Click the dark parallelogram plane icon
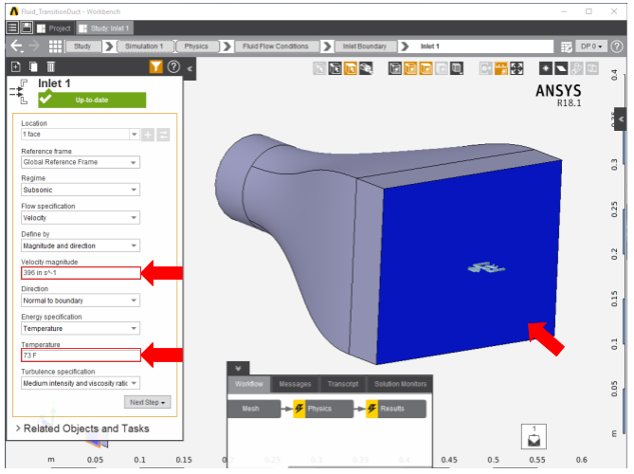 (561, 68)
